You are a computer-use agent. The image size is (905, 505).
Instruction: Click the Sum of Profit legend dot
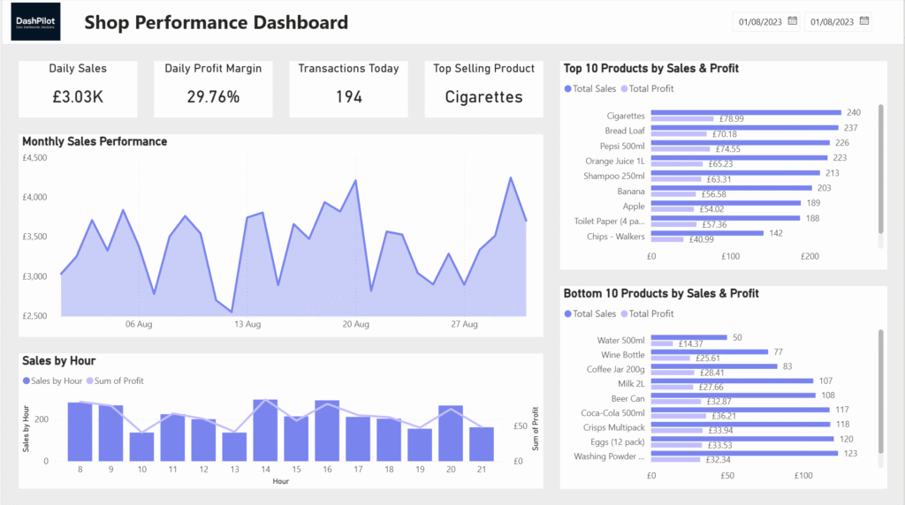(89, 381)
